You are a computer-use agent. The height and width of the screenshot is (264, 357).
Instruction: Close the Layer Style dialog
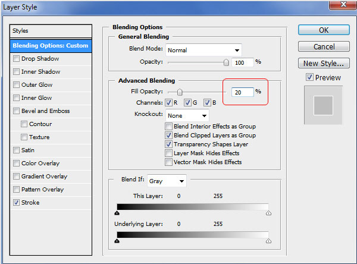coord(343,5)
